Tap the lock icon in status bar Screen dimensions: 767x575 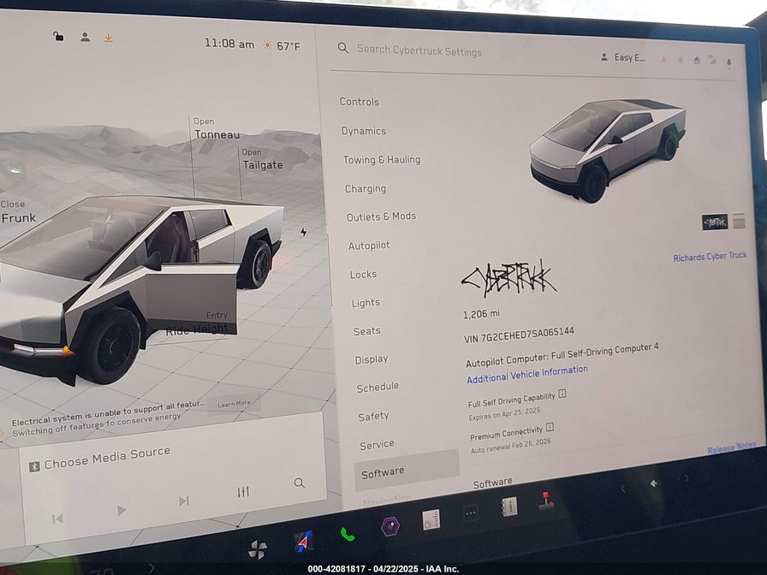[x=58, y=36]
